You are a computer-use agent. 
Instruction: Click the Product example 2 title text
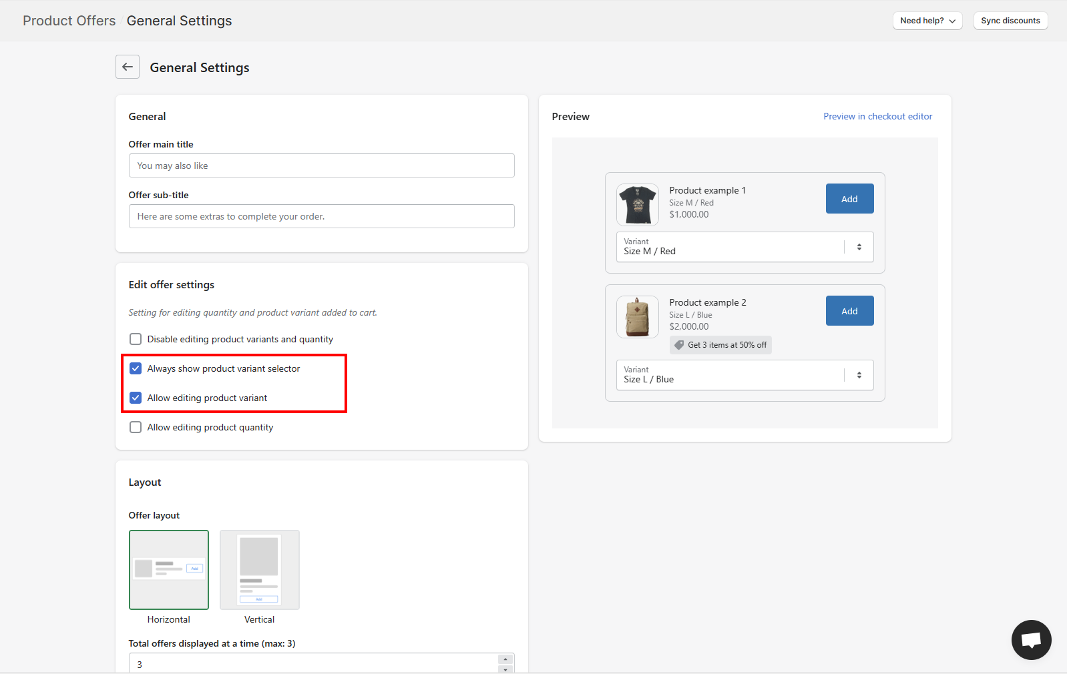pyautogui.click(x=708, y=302)
